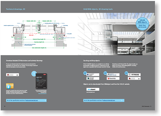Click arrow on left specification link bar
Image resolution: width=161 pixels, height=116 pixels.
tap(45, 100)
